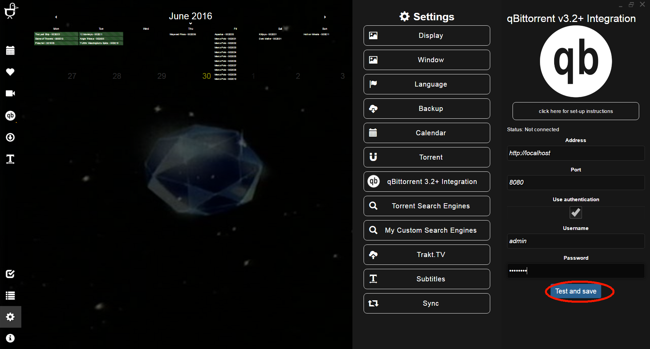
Task: Open Marco Polo S02E01 episode
Action: (x=225, y=39)
